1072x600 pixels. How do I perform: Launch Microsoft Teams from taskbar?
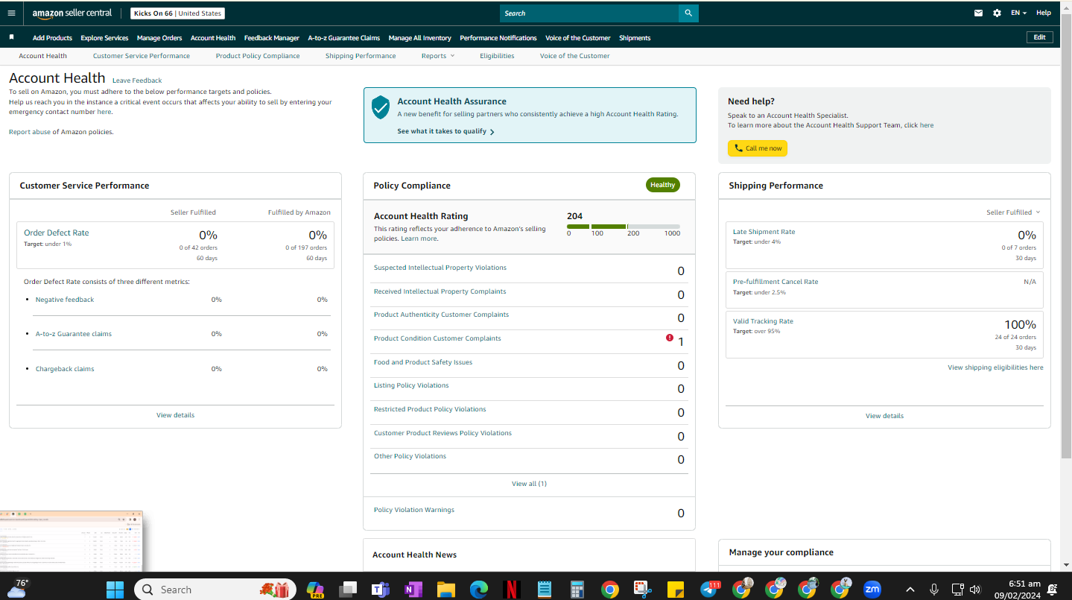pos(381,590)
